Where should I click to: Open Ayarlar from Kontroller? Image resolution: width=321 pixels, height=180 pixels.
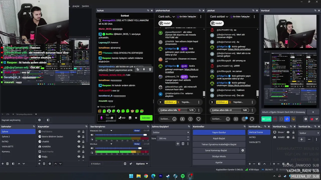[219, 162]
